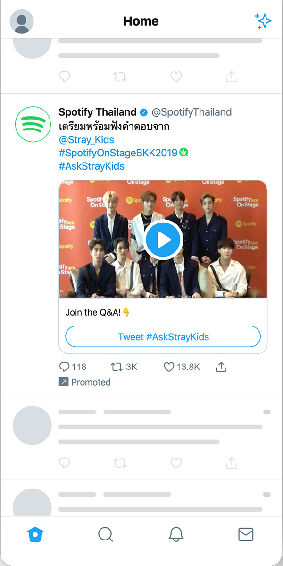Click the sparkle top tweets icon
This screenshot has width=283, height=566.
coord(263,21)
